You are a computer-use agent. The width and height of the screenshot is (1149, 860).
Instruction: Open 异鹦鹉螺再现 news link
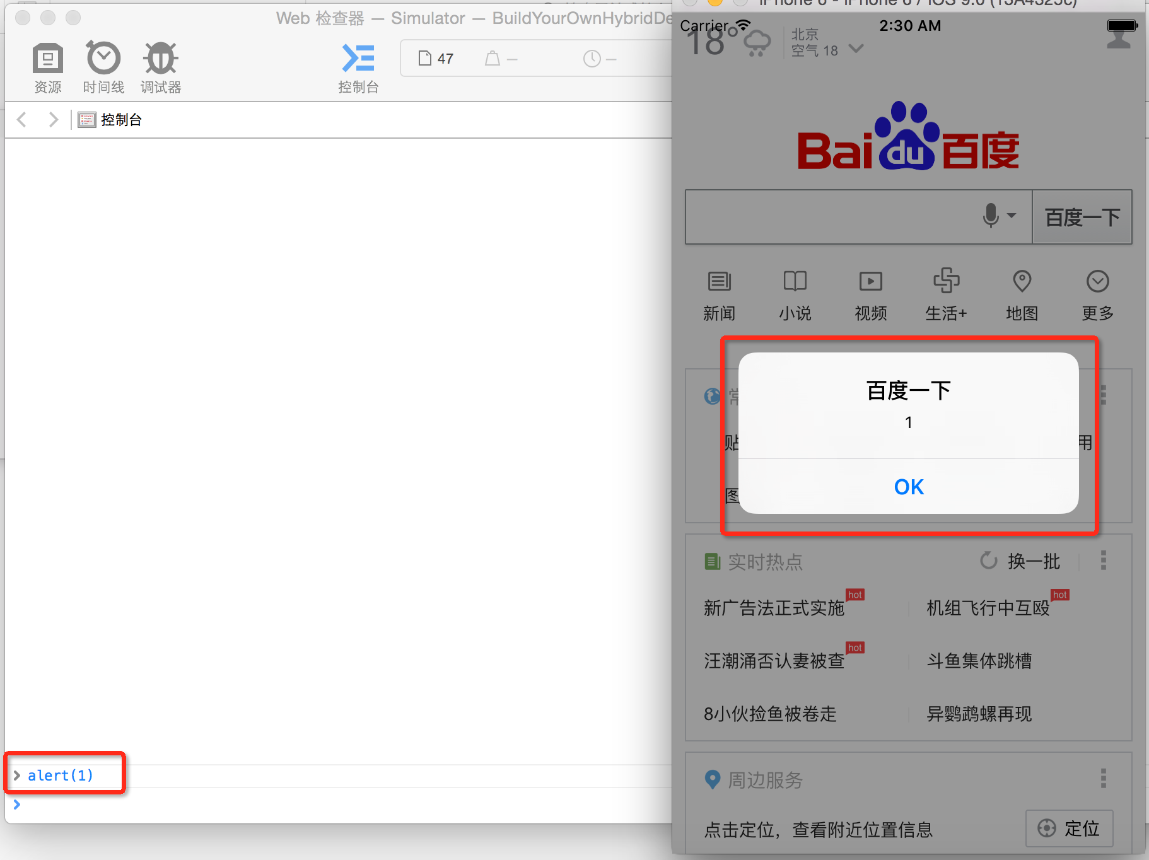[979, 714]
